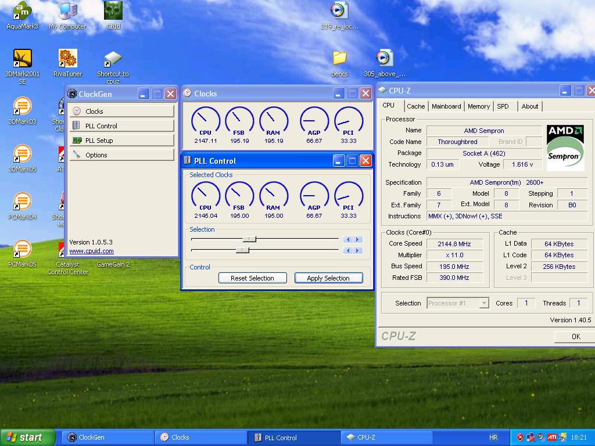Click the Voltage value 1.616 v
The width and height of the screenshot is (595, 446).
[x=522, y=164]
